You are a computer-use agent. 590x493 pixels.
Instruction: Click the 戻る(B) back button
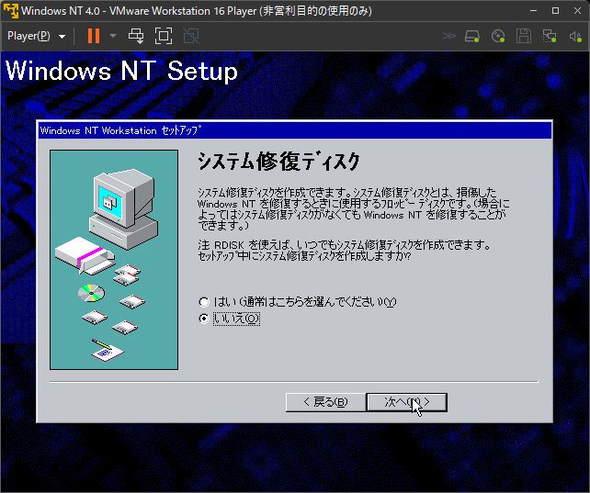325,402
